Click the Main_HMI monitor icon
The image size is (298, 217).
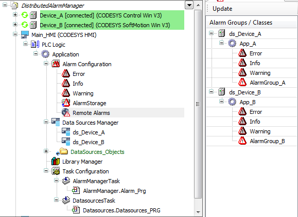25,35
